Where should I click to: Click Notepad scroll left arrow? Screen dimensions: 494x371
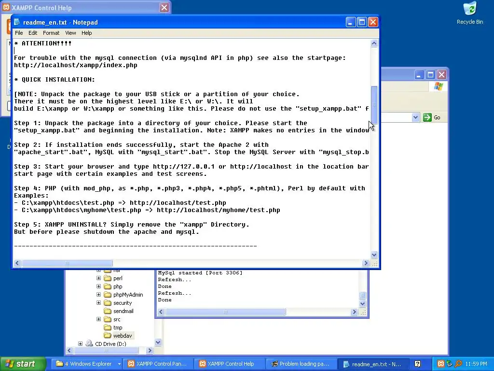pos(17,263)
